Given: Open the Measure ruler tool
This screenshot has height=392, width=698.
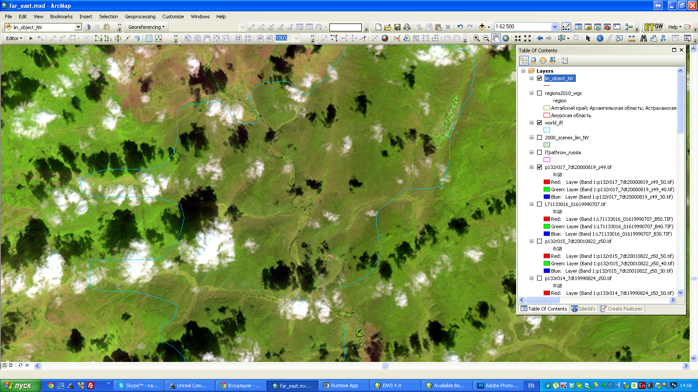Looking at the screenshot, I should tap(631, 38).
